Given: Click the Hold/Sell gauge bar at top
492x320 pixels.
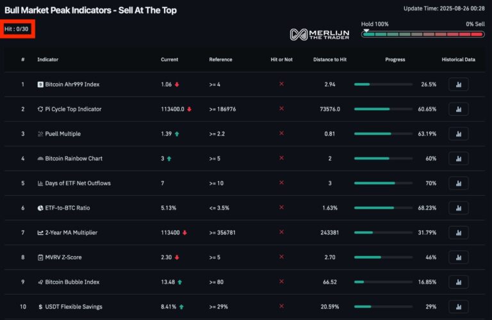Looking at the screenshot, I should click(423, 34).
